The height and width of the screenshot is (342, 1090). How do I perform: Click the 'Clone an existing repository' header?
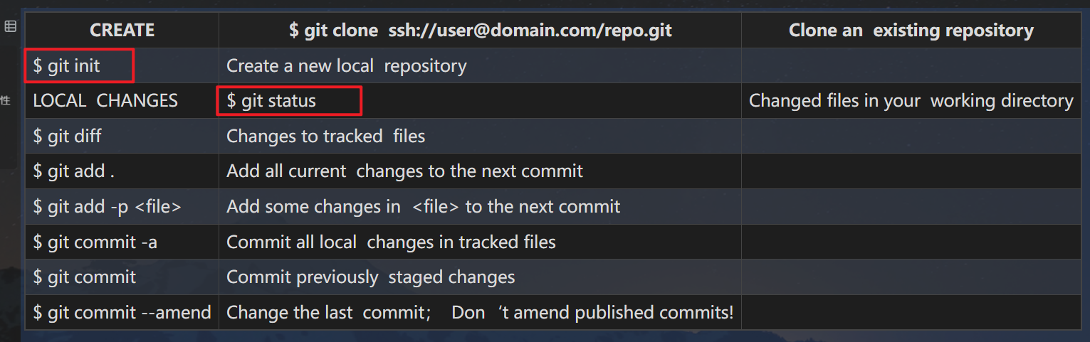911,31
